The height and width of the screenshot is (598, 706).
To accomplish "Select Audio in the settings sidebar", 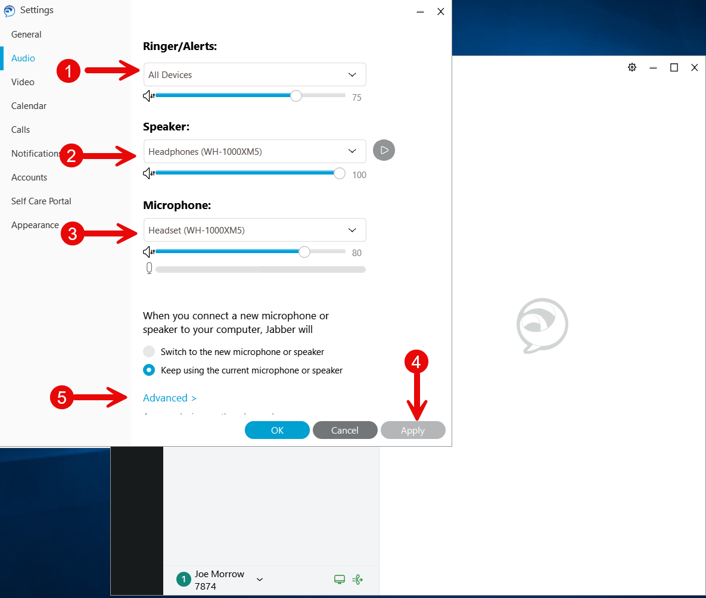I will pyautogui.click(x=23, y=58).
